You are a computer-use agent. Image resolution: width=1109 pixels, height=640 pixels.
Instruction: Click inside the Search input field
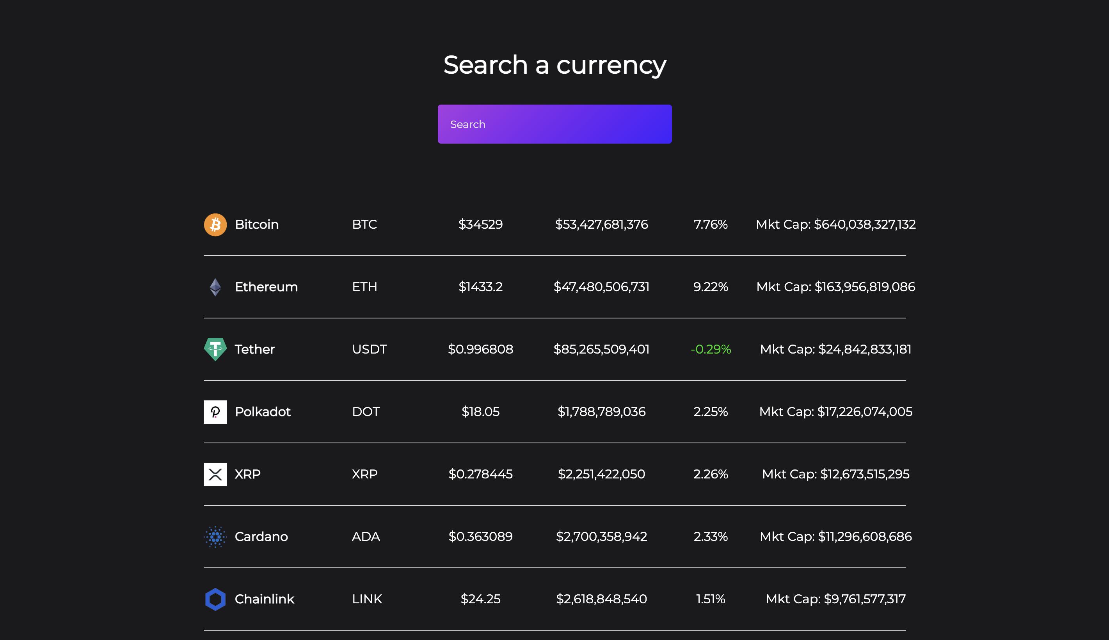pos(554,124)
